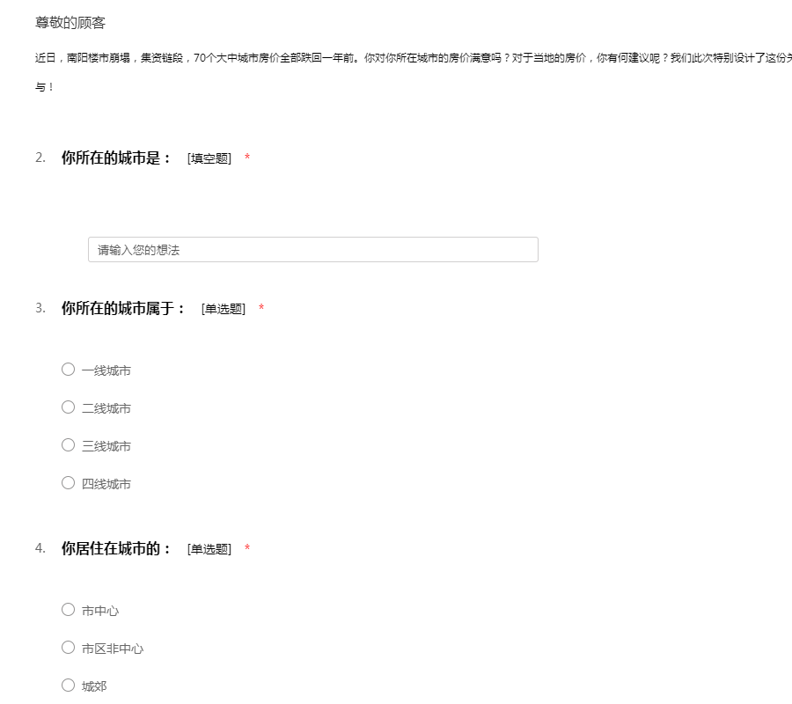This screenshot has width=792, height=704.
Task: Click the question number 3. label
Action: pyautogui.click(x=40, y=308)
